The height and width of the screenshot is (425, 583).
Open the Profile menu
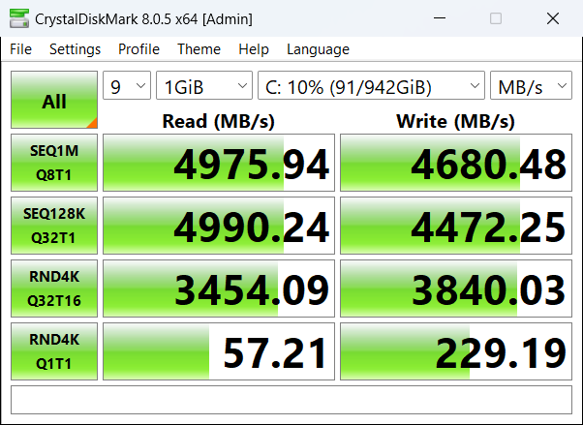pyautogui.click(x=138, y=49)
